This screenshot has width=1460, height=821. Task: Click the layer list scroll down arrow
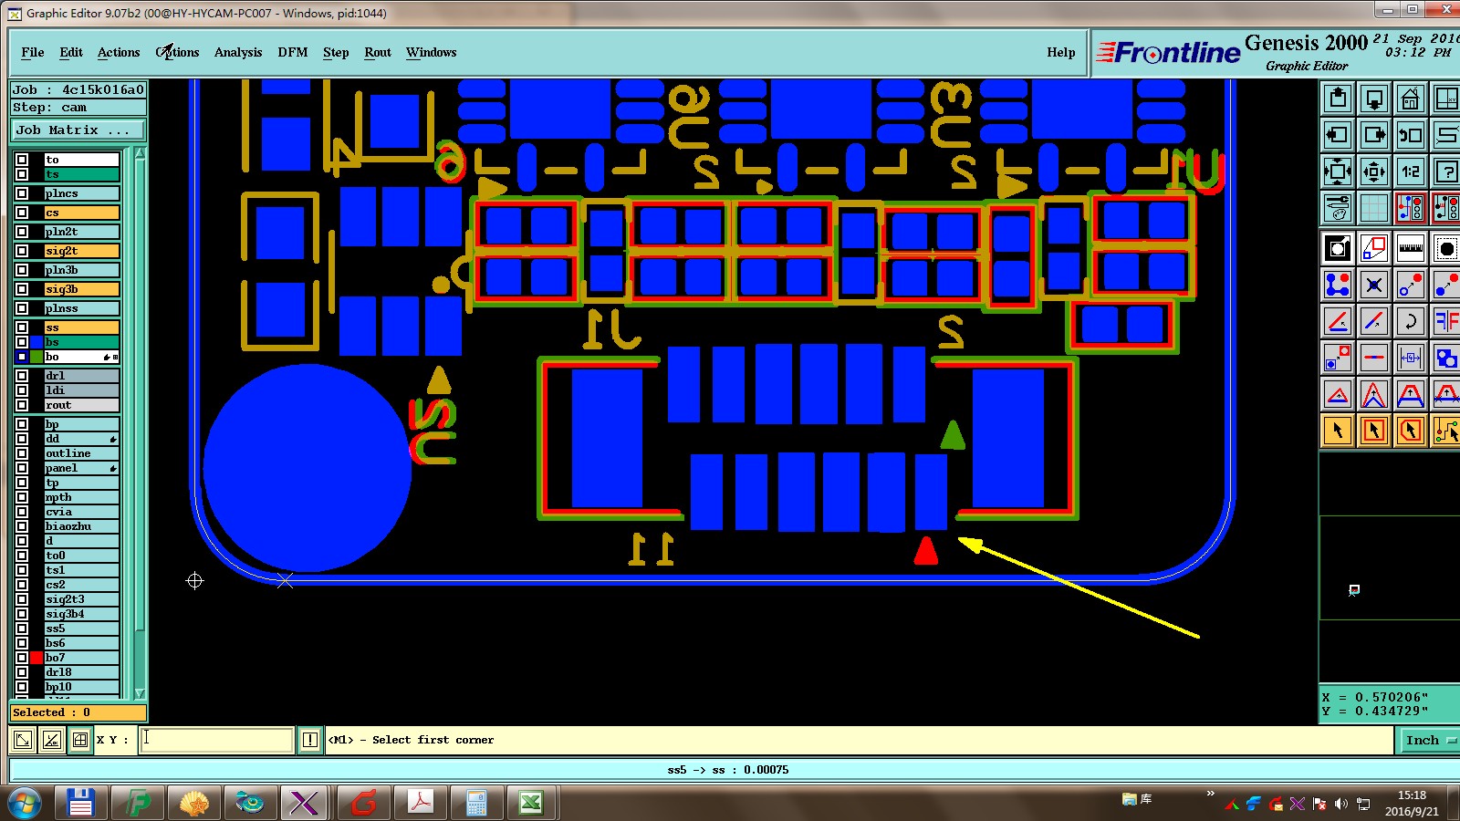(x=140, y=694)
